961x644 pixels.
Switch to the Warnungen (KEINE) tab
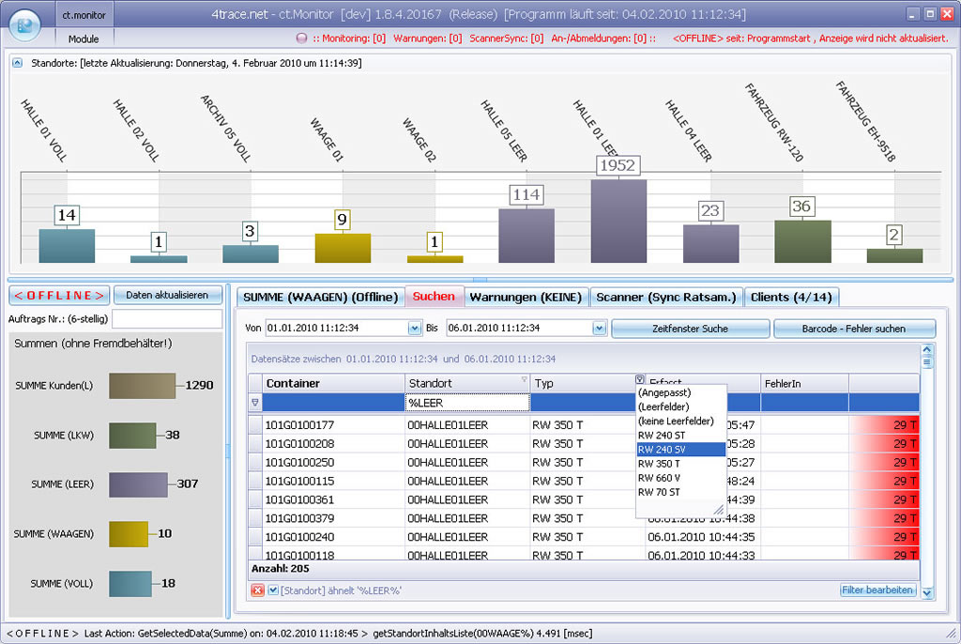(x=526, y=297)
